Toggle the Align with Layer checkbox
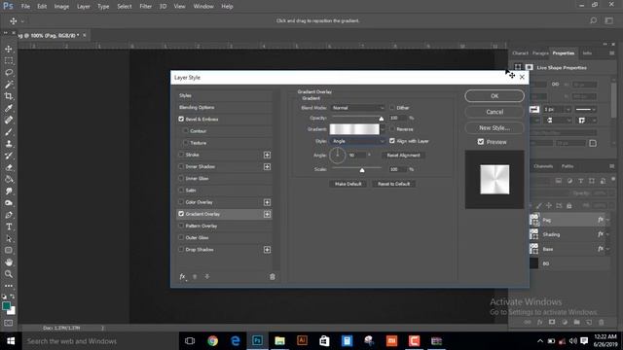The width and height of the screenshot is (623, 350). pos(392,141)
